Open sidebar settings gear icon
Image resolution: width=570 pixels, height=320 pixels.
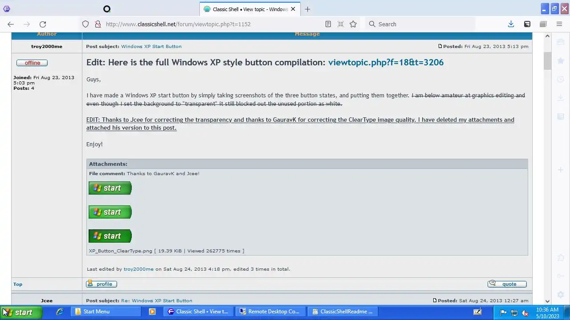pos(561,295)
